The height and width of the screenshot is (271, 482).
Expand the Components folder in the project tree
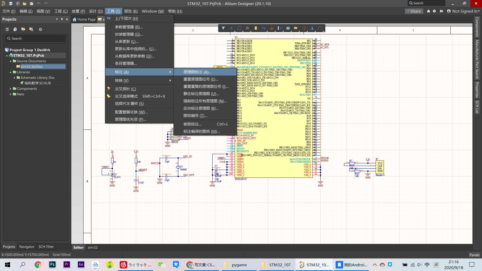pos(11,89)
